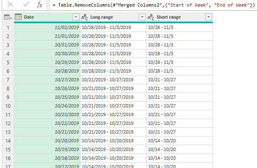Click the Date cell 10/27/2019
Viewport: 257px width, 168px height.
(x=47, y=80)
